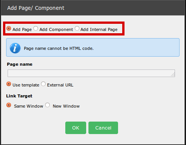
Task: Click the 'Page name cannot be HTML code' message
Action: tap(59, 48)
